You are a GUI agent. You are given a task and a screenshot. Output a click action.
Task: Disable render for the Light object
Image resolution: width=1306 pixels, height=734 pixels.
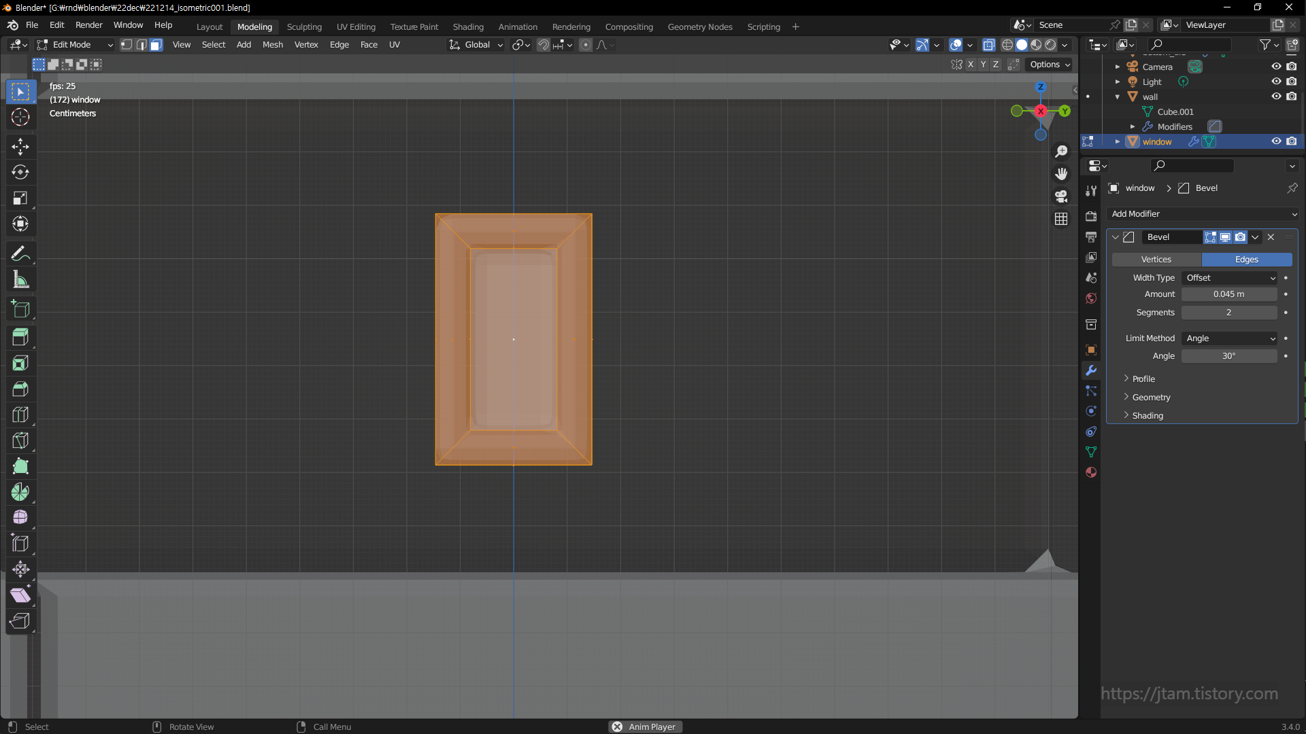click(x=1292, y=82)
